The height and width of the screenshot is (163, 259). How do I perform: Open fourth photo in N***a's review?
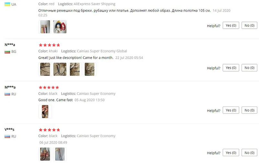(90, 69)
